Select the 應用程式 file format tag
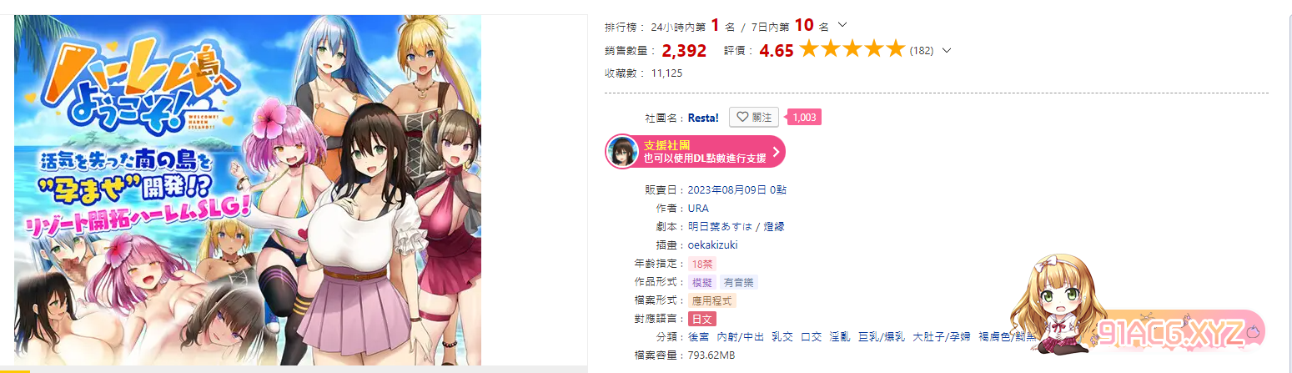1292x373 pixels. [712, 300]
